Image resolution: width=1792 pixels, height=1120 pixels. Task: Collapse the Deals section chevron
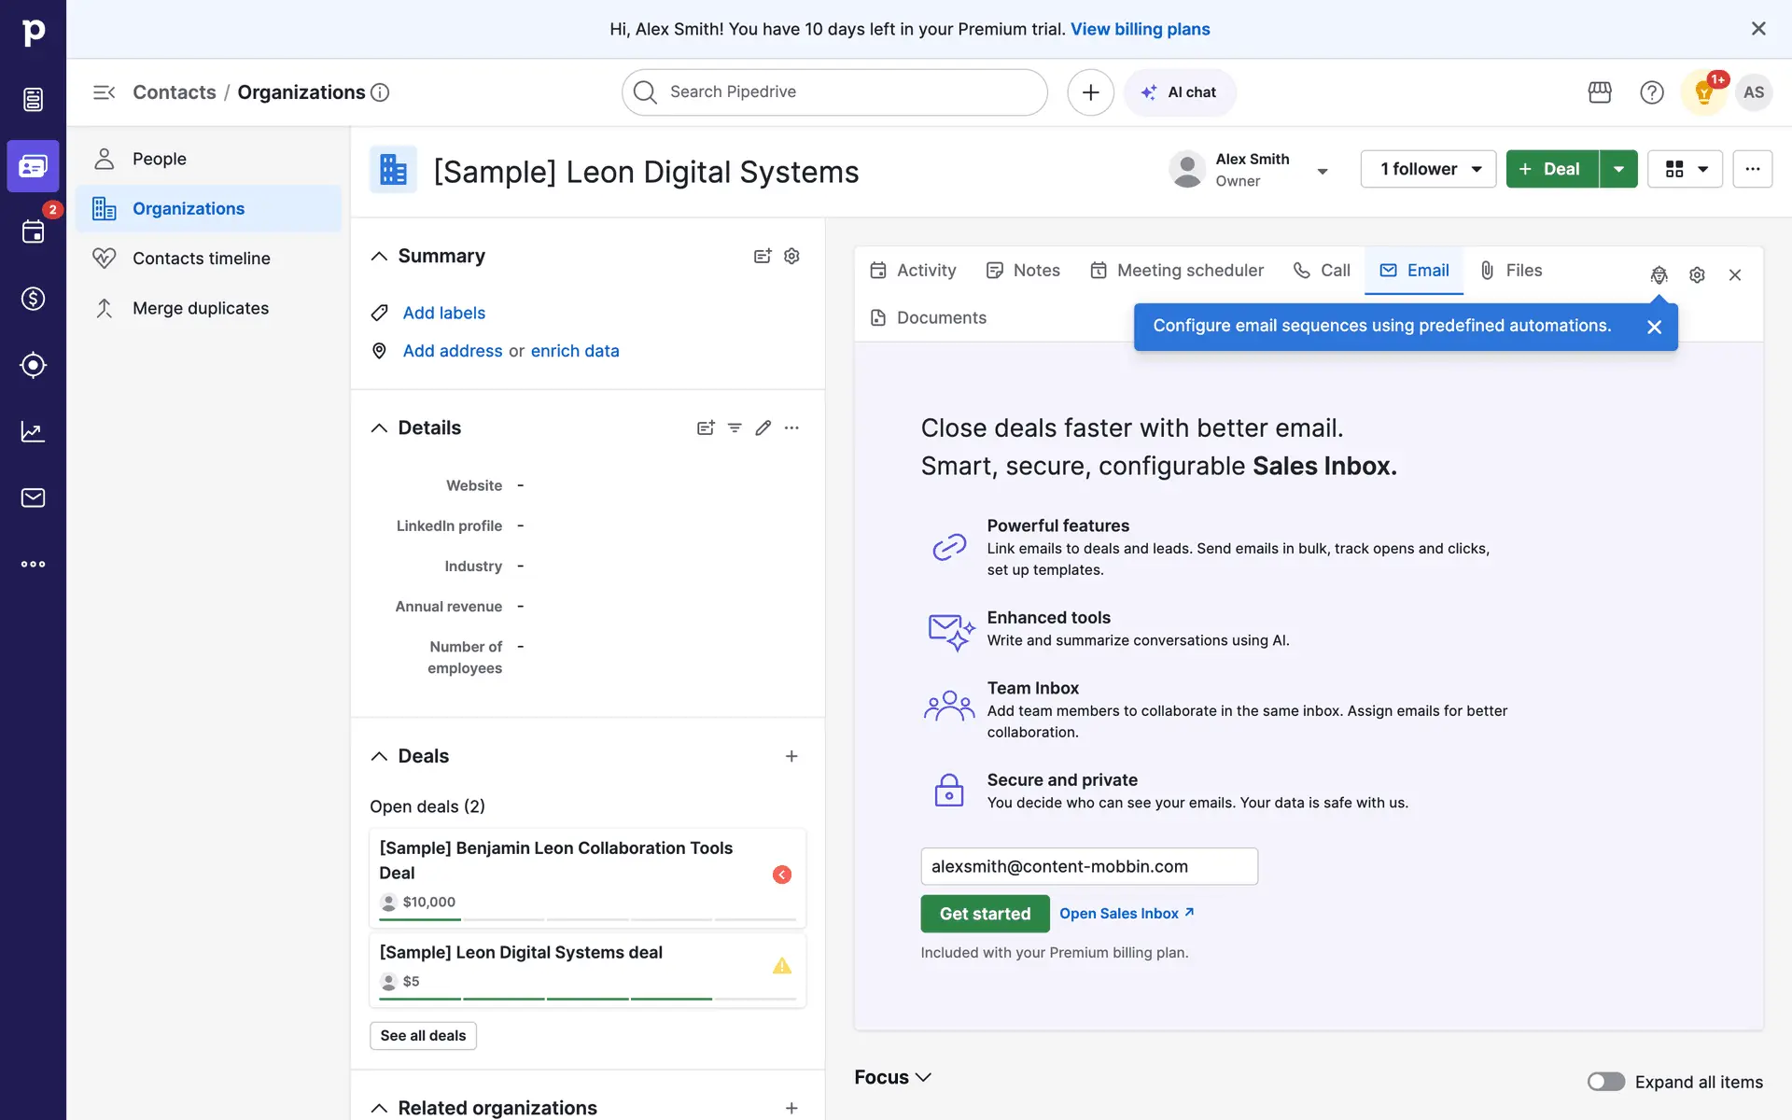[x=379, y=756]
